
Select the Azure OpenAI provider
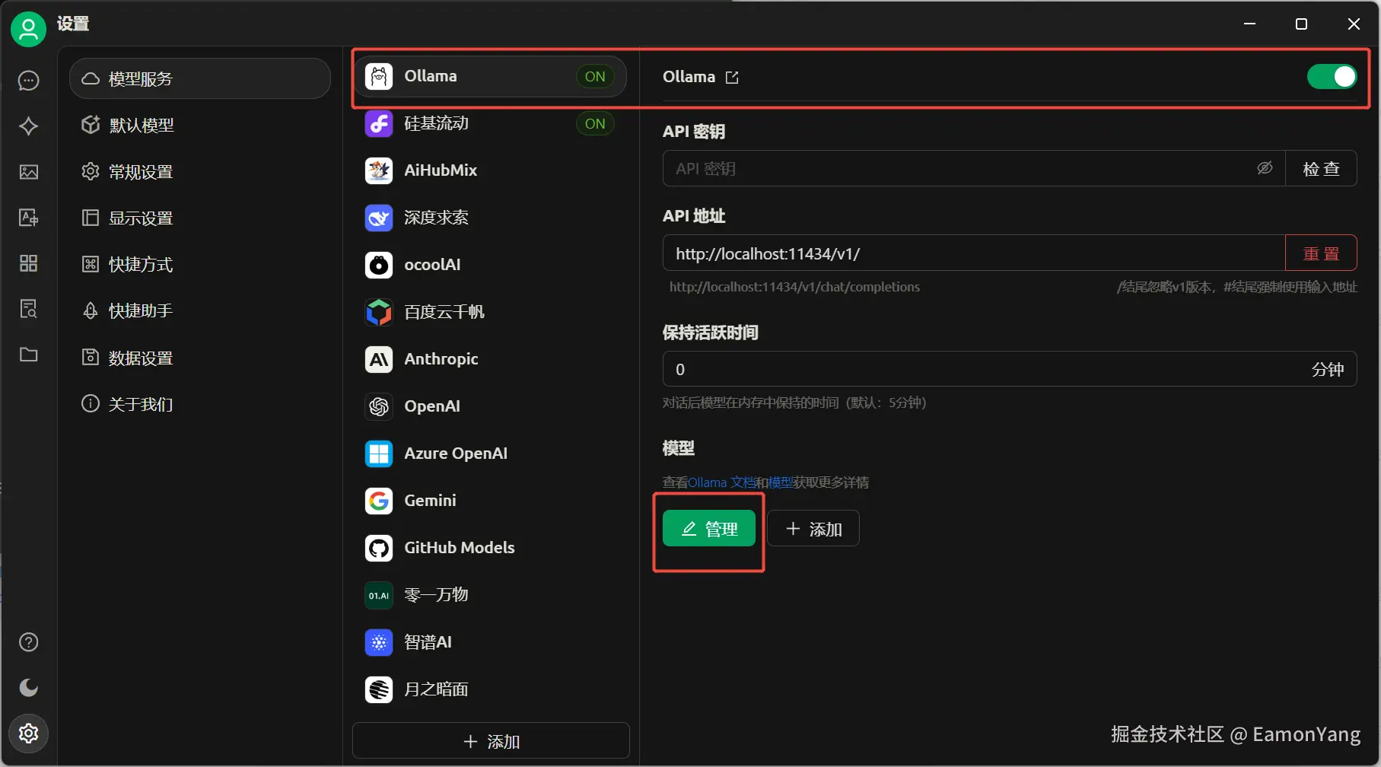(x=491, y=454)
